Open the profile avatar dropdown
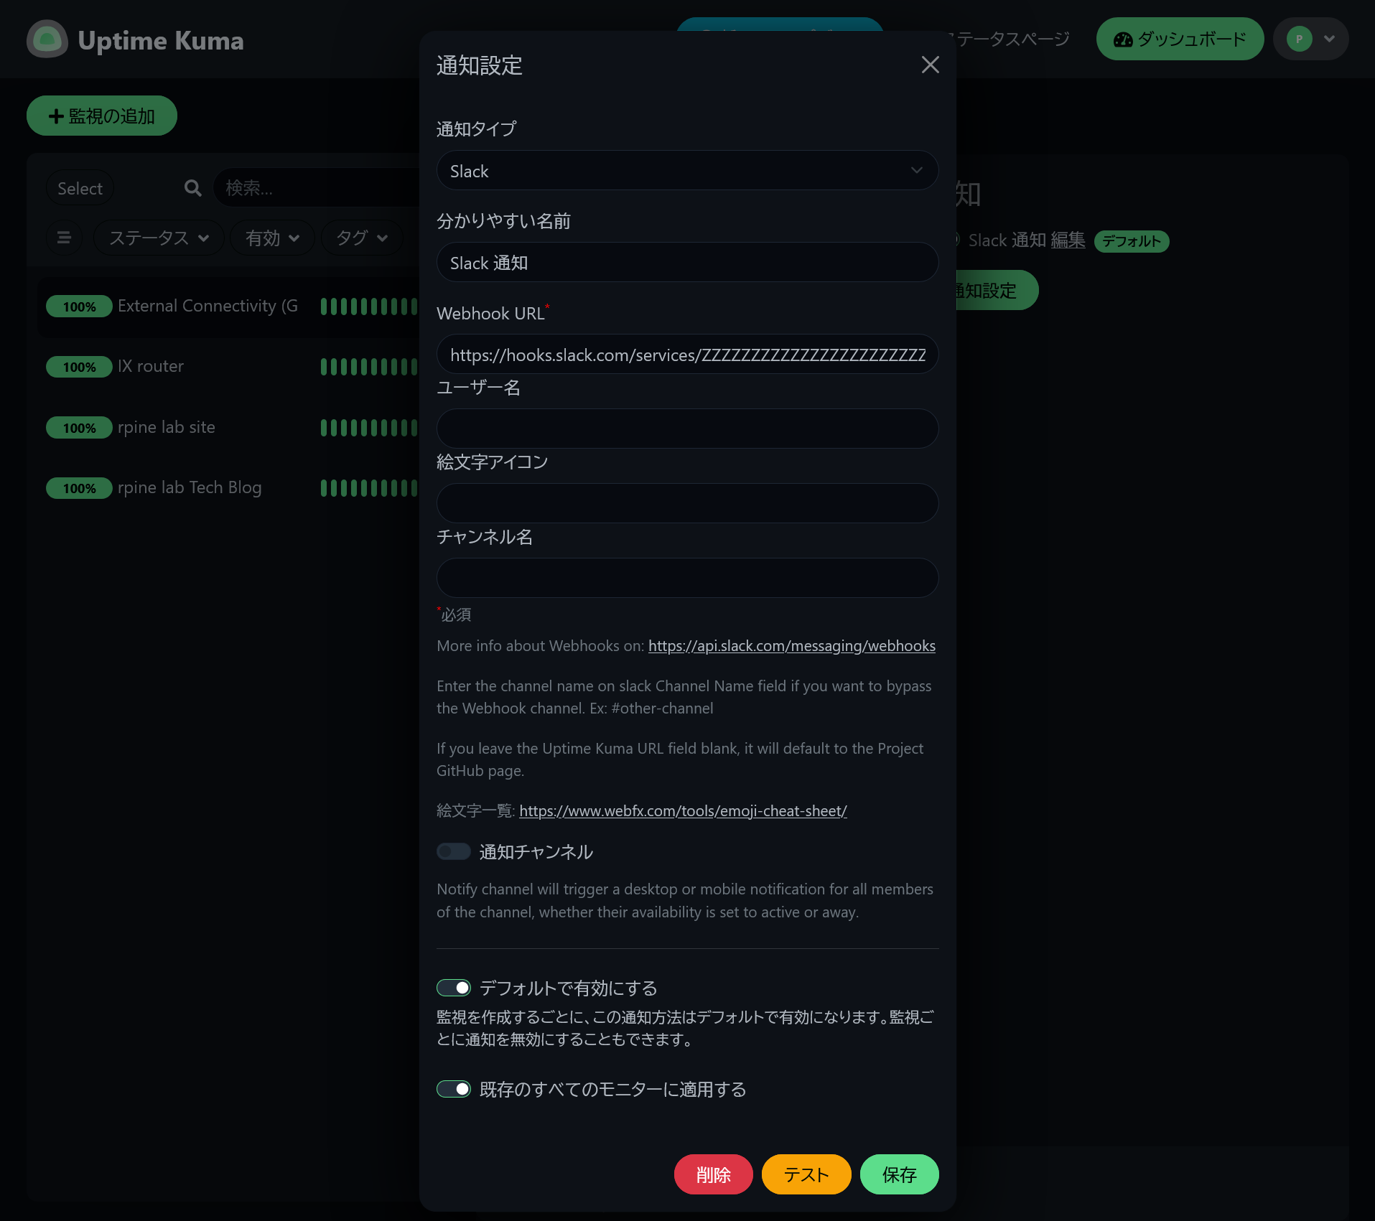The image size is (1375, 1221). 1310,39
